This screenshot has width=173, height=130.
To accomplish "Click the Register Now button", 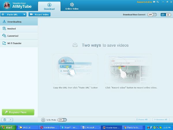I will point(18,112).
